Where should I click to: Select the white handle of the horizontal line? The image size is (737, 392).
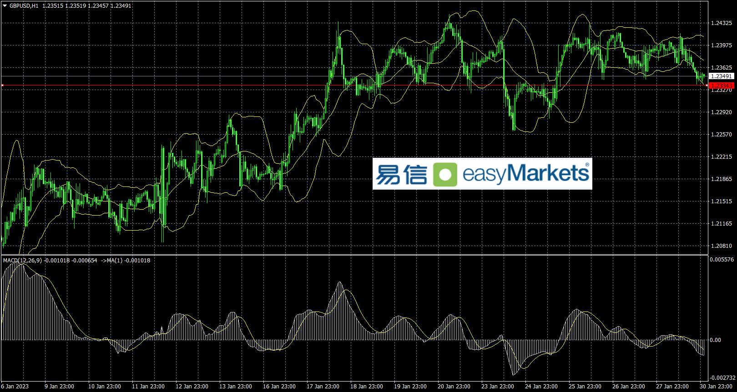[x=2, y=85]
